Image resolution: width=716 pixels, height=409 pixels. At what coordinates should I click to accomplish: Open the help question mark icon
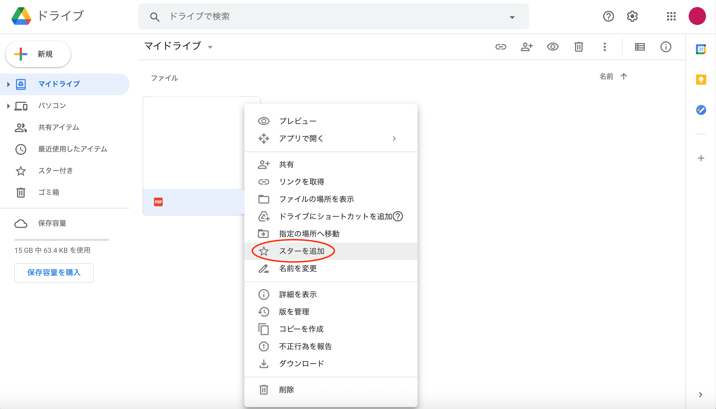pos(608,16)
